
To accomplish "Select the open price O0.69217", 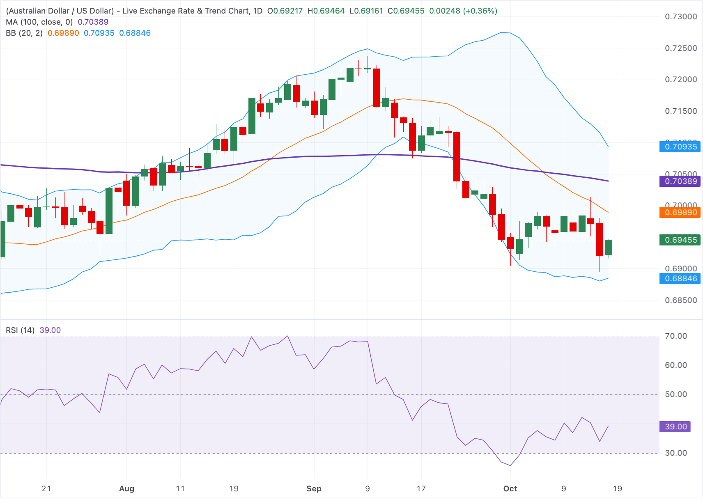I will tap(285, 11).
